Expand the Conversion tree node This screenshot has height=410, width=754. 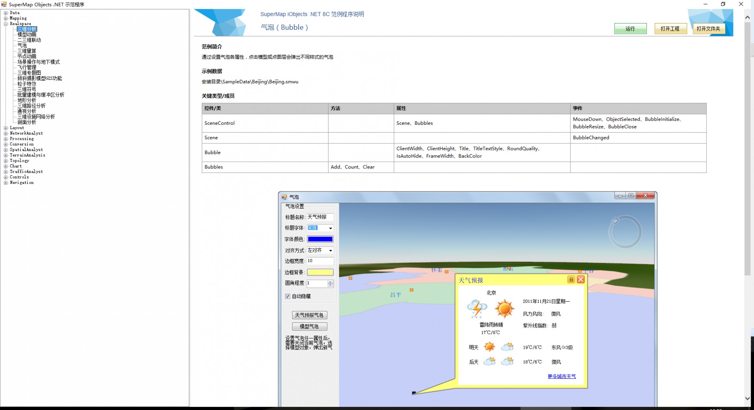point(6,144)
